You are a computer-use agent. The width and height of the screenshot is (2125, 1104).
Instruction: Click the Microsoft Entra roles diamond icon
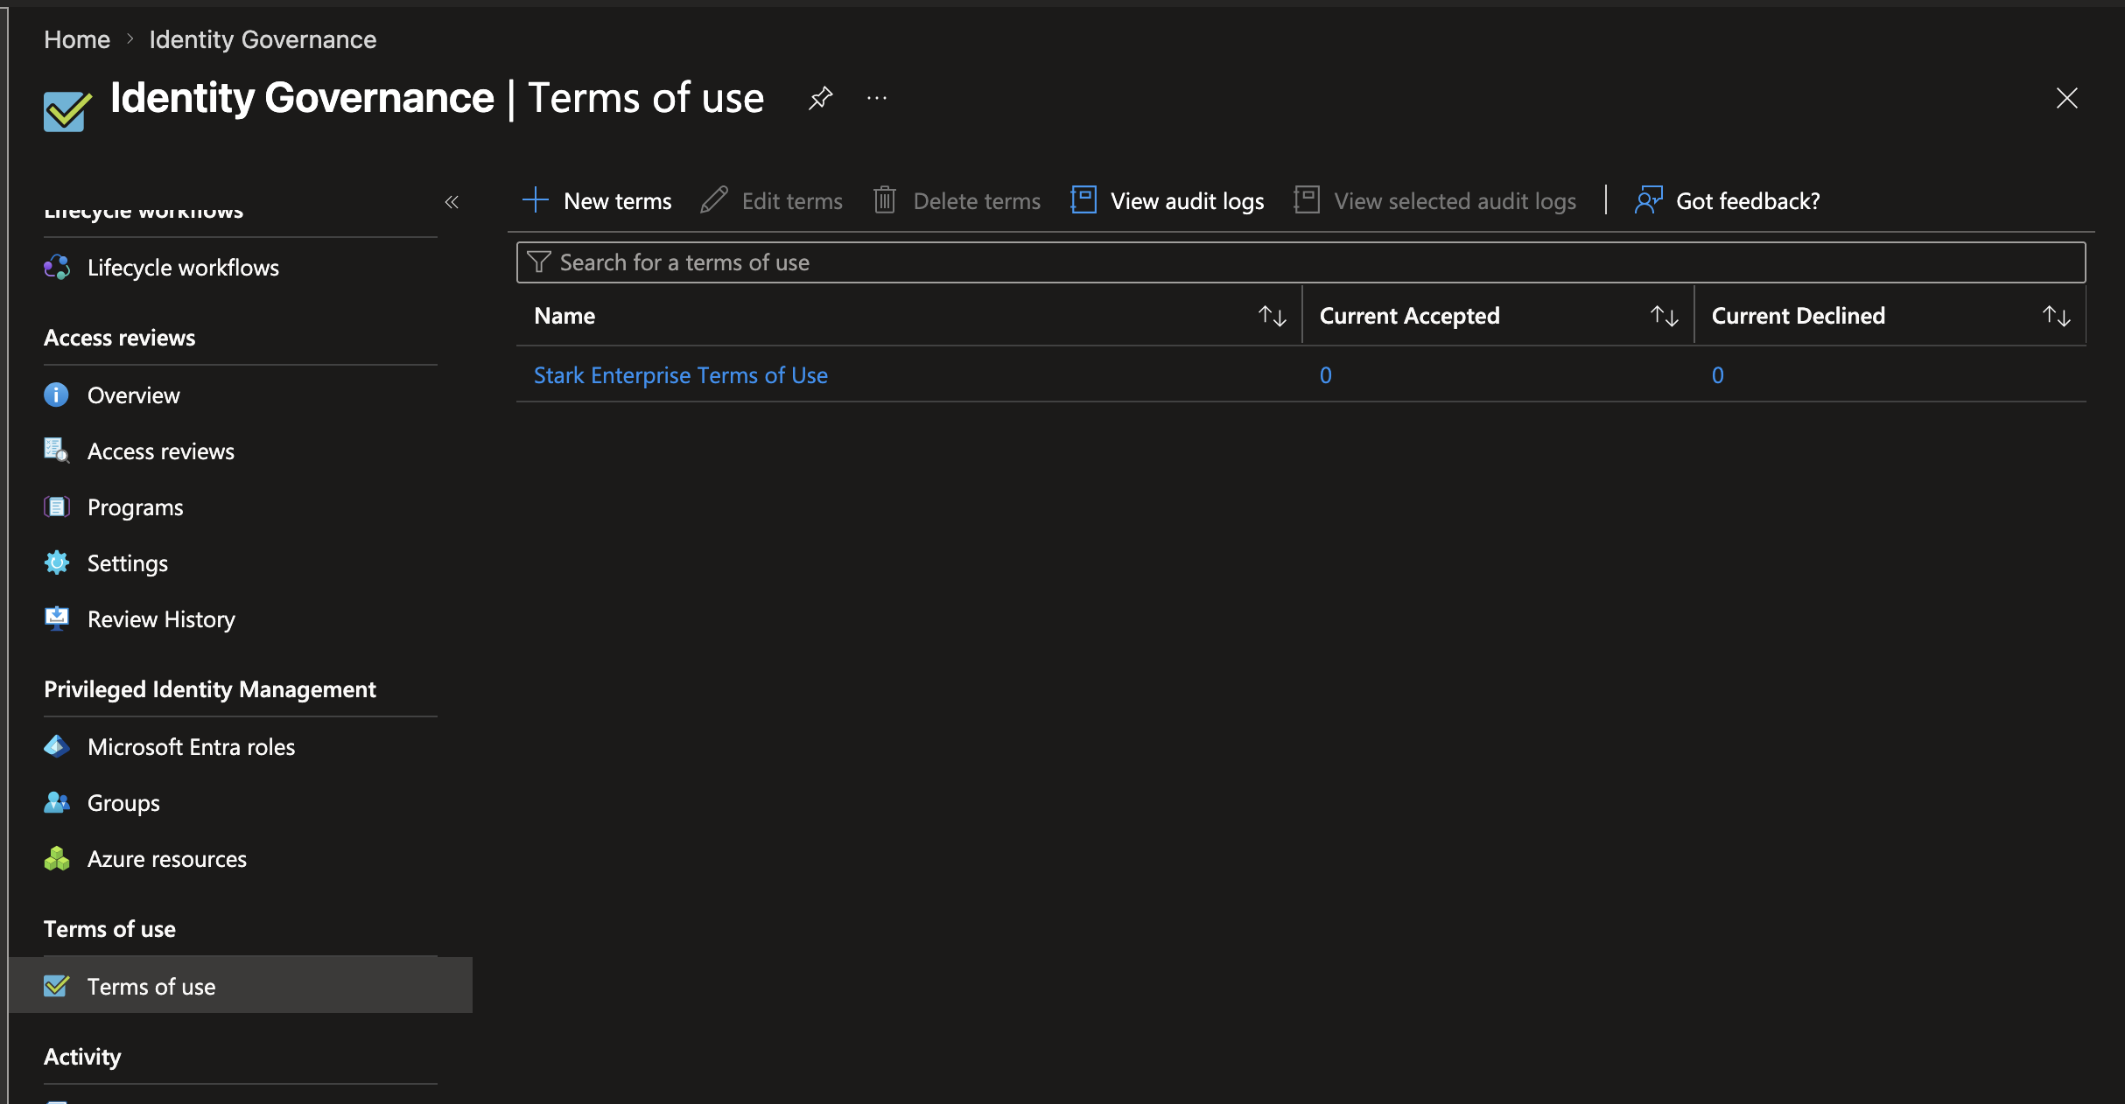(57, 746)
